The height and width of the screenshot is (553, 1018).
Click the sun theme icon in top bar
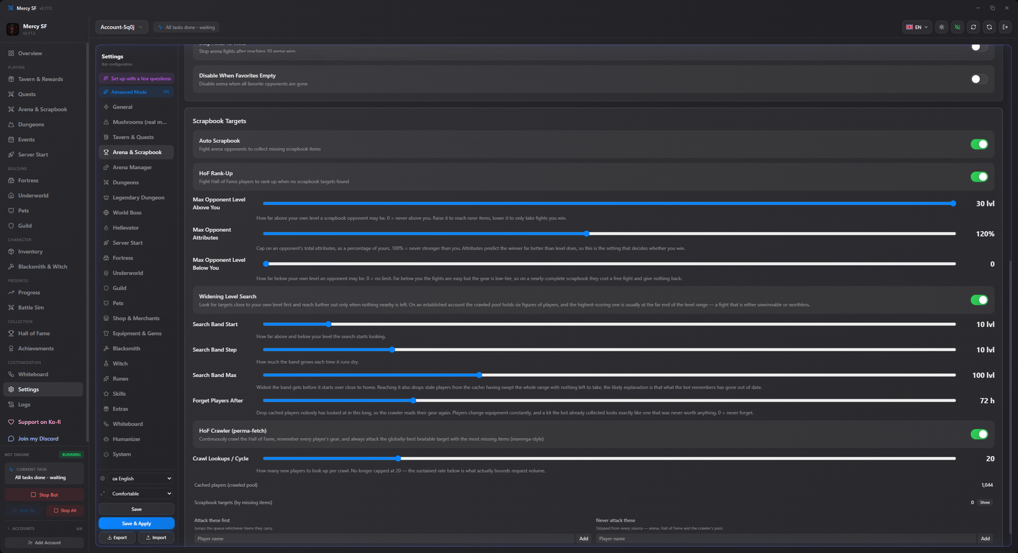tap(942, 27)
